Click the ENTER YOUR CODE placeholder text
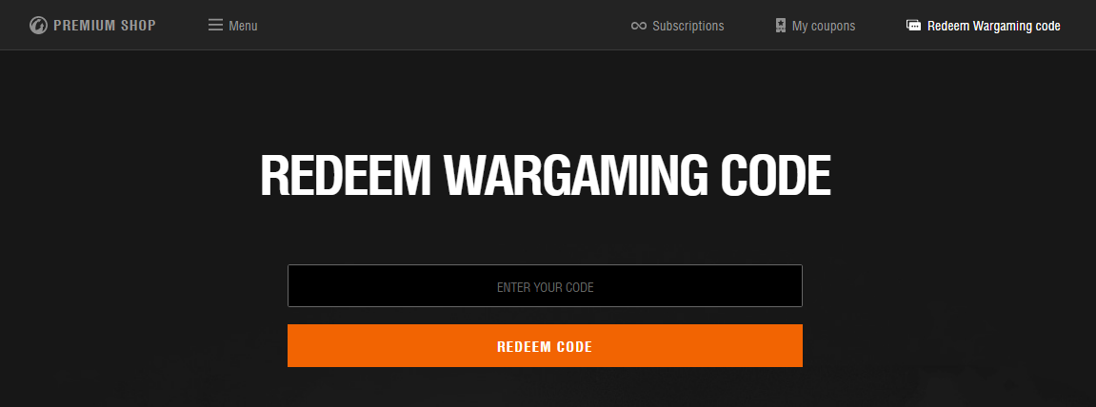Screen dimensions: 1096x407 [x=546, y=287]
